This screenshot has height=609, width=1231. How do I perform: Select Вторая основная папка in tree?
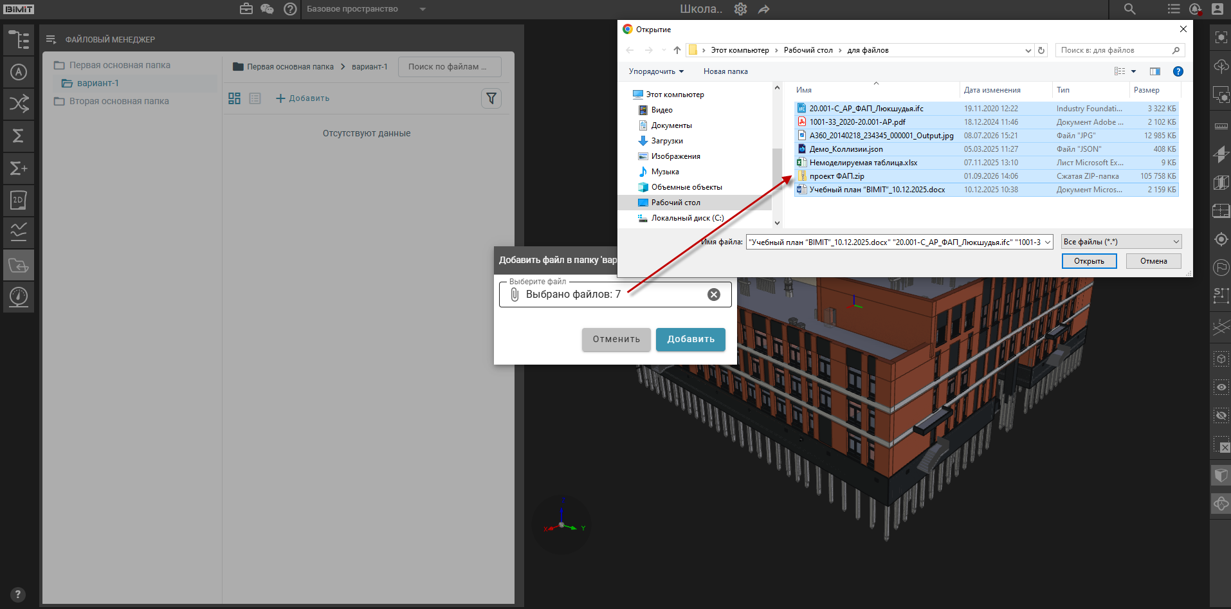pos(119,101)
